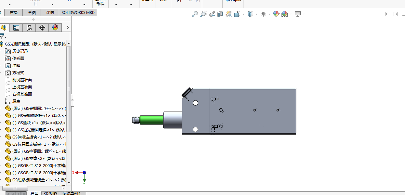The height and width of the screenshot is (195, 405).
Task: Select the 右视基准面 plane
Action: point(22,94)
